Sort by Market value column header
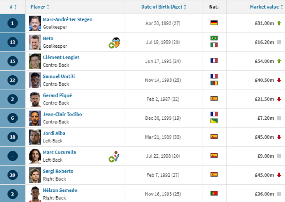The width and height of the screenshot is (285, 202). [266, 7]
